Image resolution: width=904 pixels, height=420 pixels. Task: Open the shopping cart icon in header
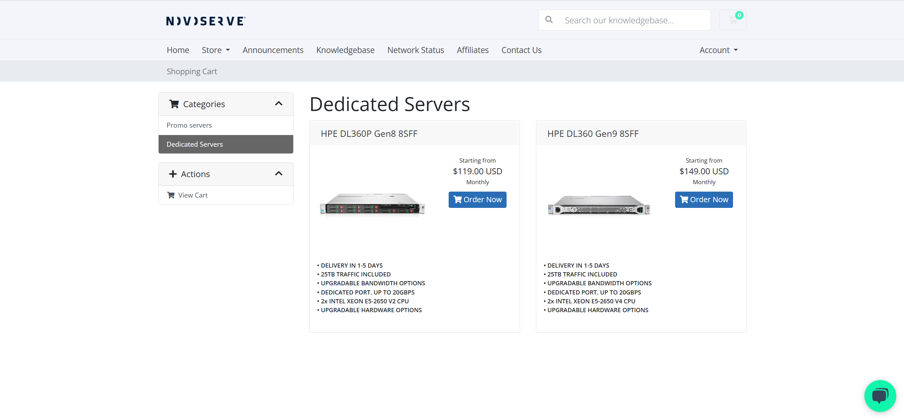click(x=733, y=20)
